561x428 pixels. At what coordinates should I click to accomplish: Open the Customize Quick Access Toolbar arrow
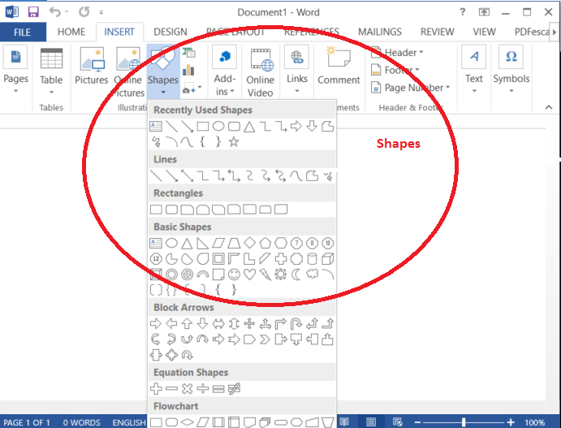101,12
